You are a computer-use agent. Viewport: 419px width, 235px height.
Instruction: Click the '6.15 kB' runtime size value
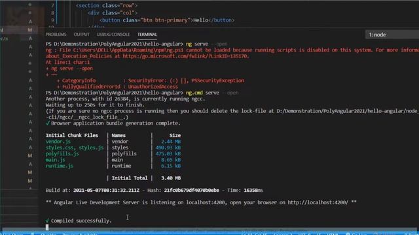pos(171,166)
